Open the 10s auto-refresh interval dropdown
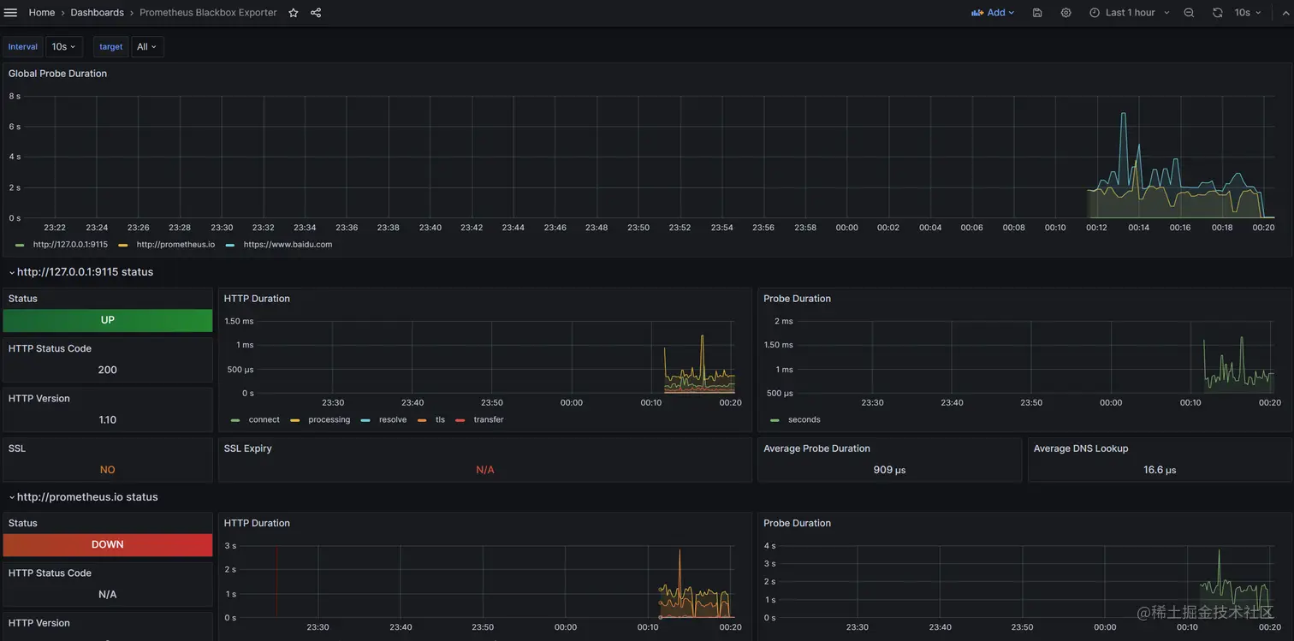Screen dimensions: 1294x641 coord(1248,13)
